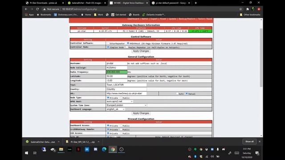Screen dimensions: 285x160
Task: Open the Home bookmark
Action: tap(86, 15)
